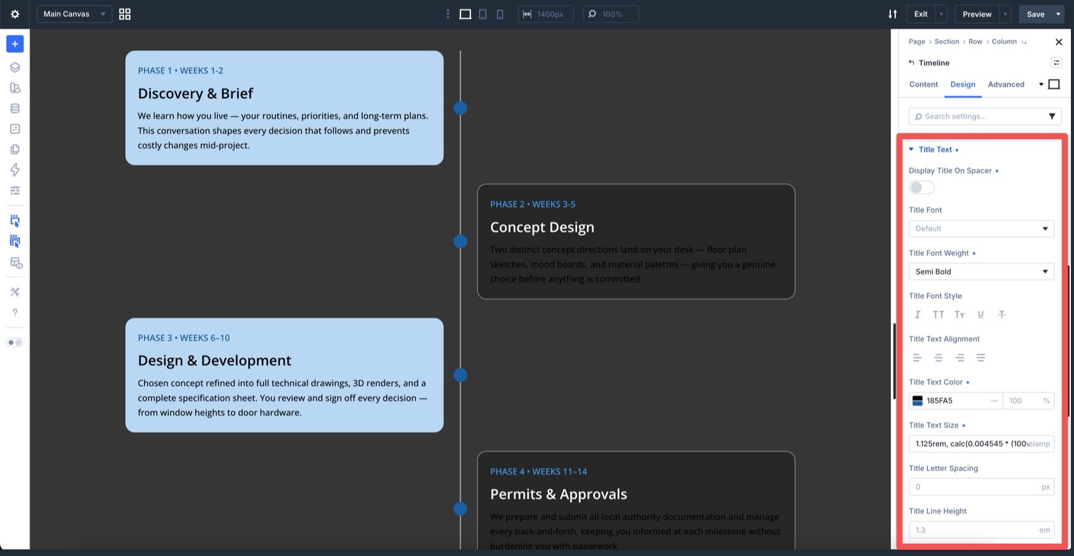Open the grid view icon beside Main Canvas
The height and width of the screenshot is (556, 1074).
(x=125, y=14)
